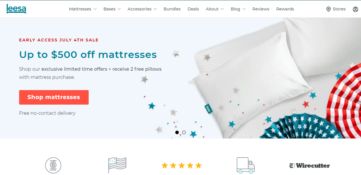Open the Reviews link
Viewport: 361px width, 175px height.
click(261, 9)
